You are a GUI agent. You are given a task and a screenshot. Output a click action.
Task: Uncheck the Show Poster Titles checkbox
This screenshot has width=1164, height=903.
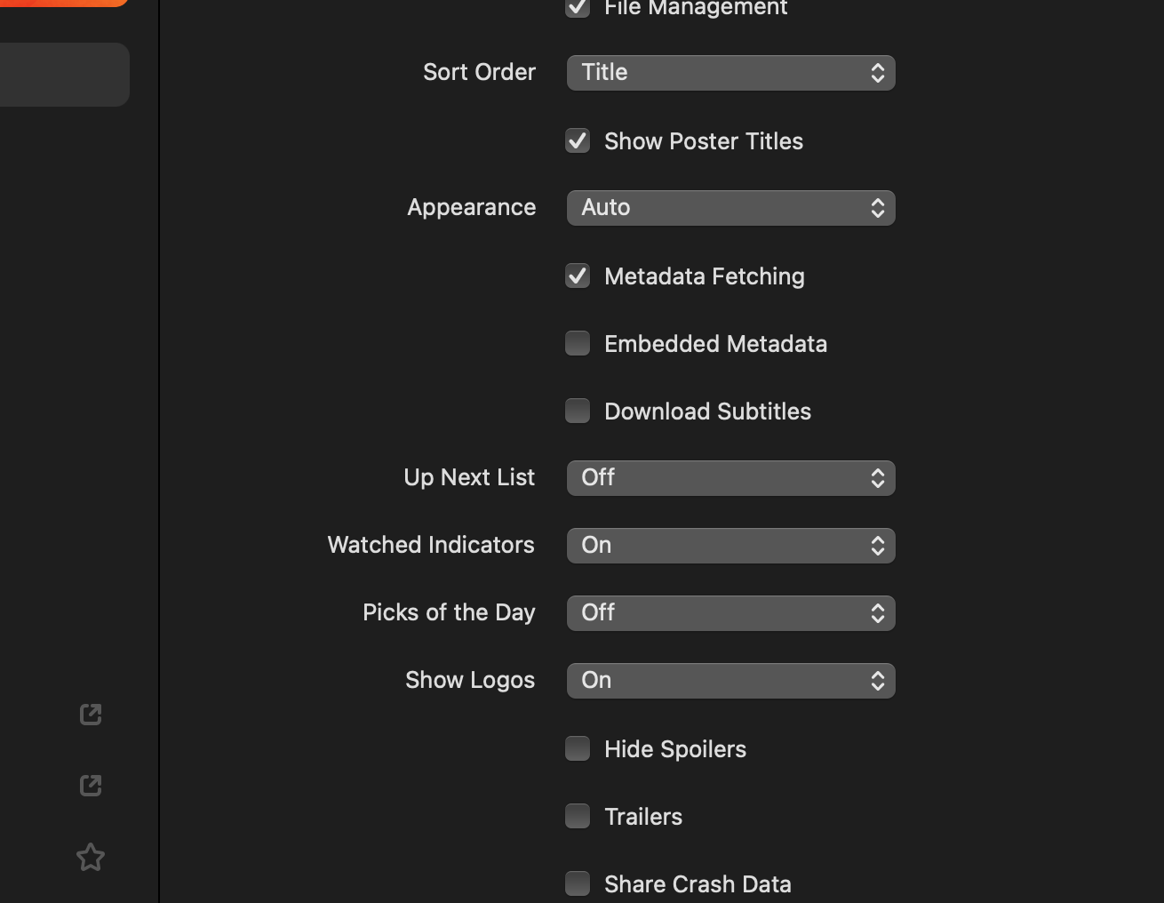pyautogui.click(x=578, y=141)
